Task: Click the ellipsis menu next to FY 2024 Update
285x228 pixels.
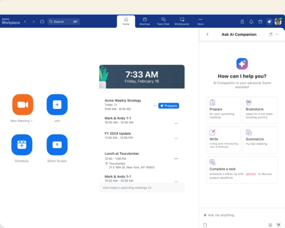Action: point(176,139)
